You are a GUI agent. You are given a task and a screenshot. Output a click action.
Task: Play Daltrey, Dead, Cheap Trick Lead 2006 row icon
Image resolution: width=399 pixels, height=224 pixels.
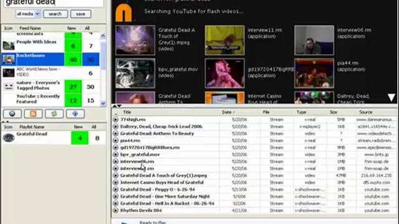(x=115, y=126)
